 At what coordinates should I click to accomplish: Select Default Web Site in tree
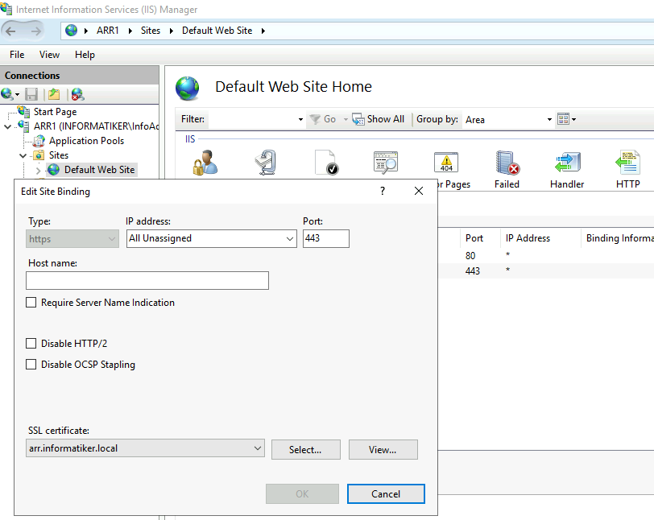99,170
